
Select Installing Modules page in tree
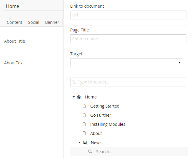(108, 124)
